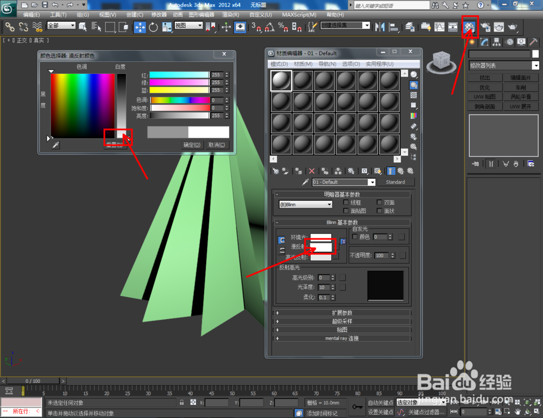Open Material Editor 模式(D) menu
Image resolution: width=543 pixels, height=418 pixels.
pyautogui.click(x=279, y=64)
